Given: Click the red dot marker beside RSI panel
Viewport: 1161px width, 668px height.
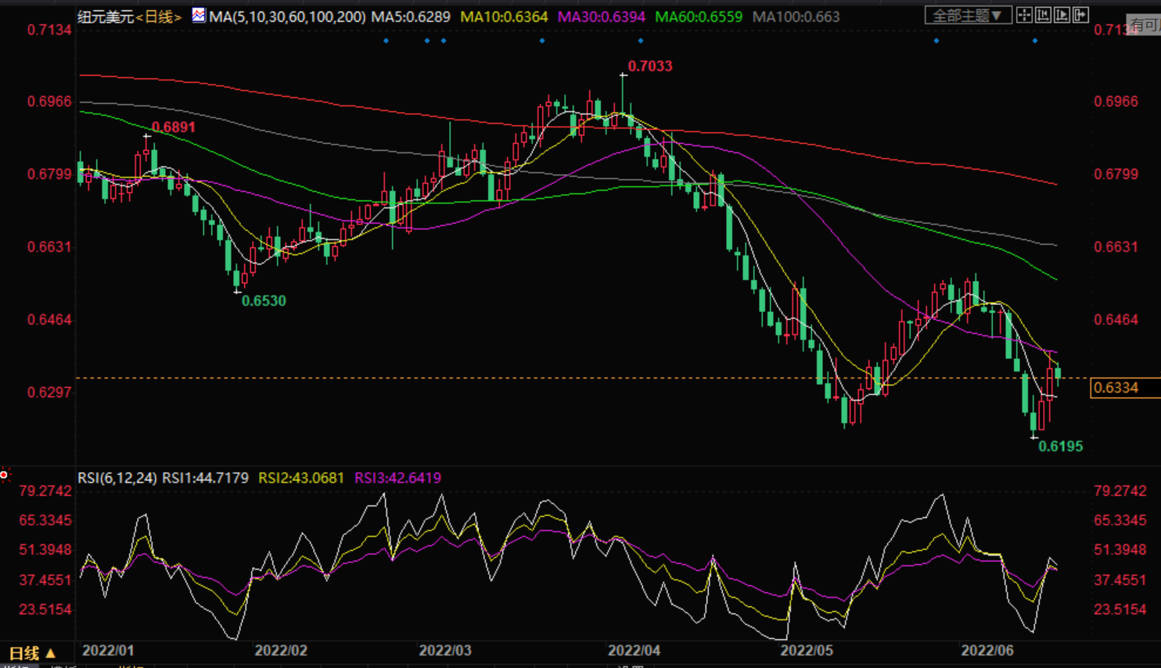Looking at the screenshot, I should tap(4, 475).
